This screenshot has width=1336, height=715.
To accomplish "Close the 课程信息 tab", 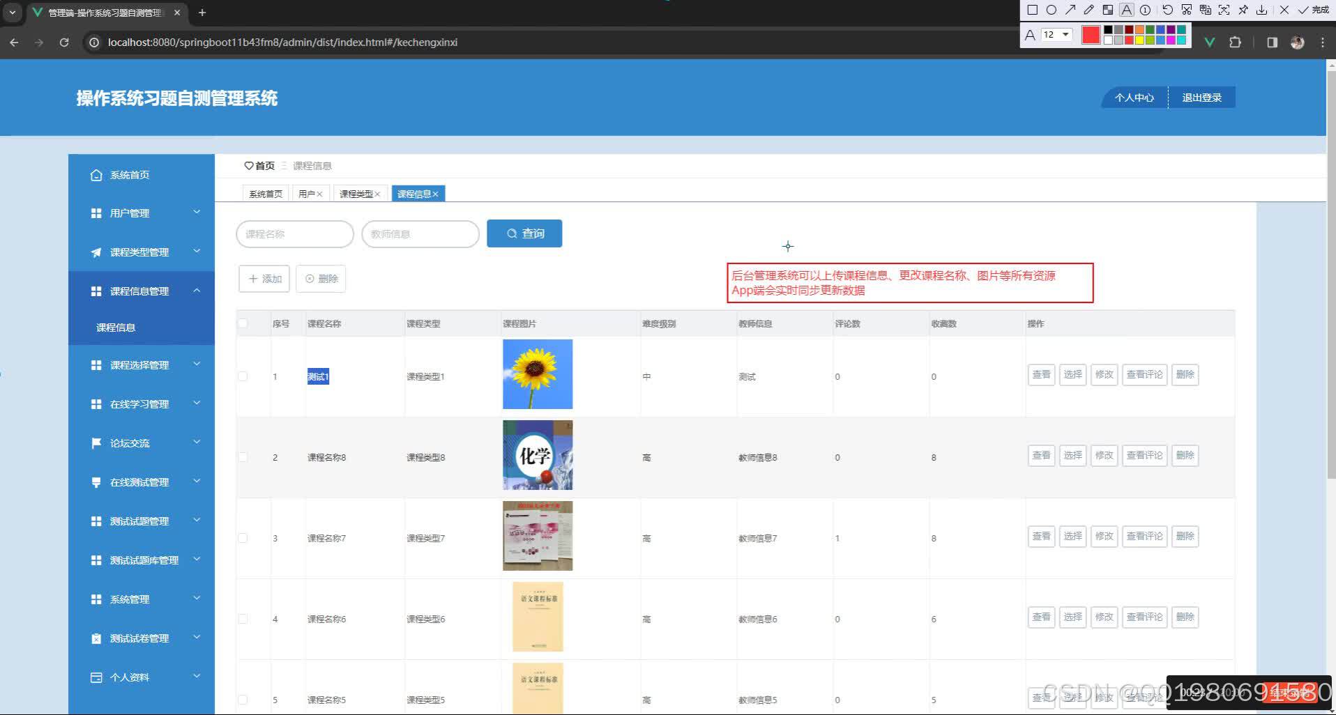I will point(435,194).
